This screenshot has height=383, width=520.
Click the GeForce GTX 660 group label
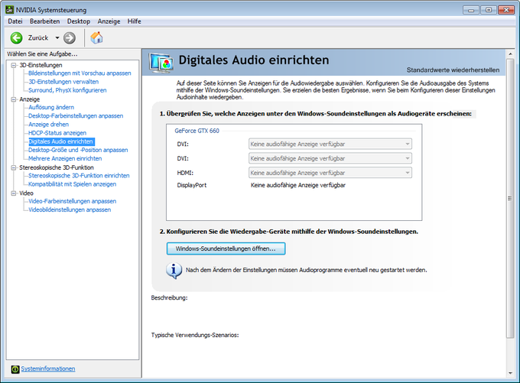tap(197, 131)
